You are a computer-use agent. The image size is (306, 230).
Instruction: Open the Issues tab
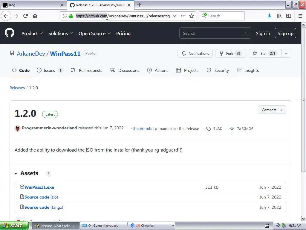coord(50,70)
